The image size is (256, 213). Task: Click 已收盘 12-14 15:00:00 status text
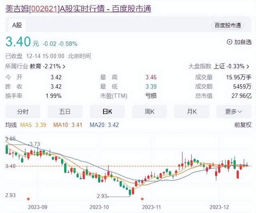tap(35, 56)
